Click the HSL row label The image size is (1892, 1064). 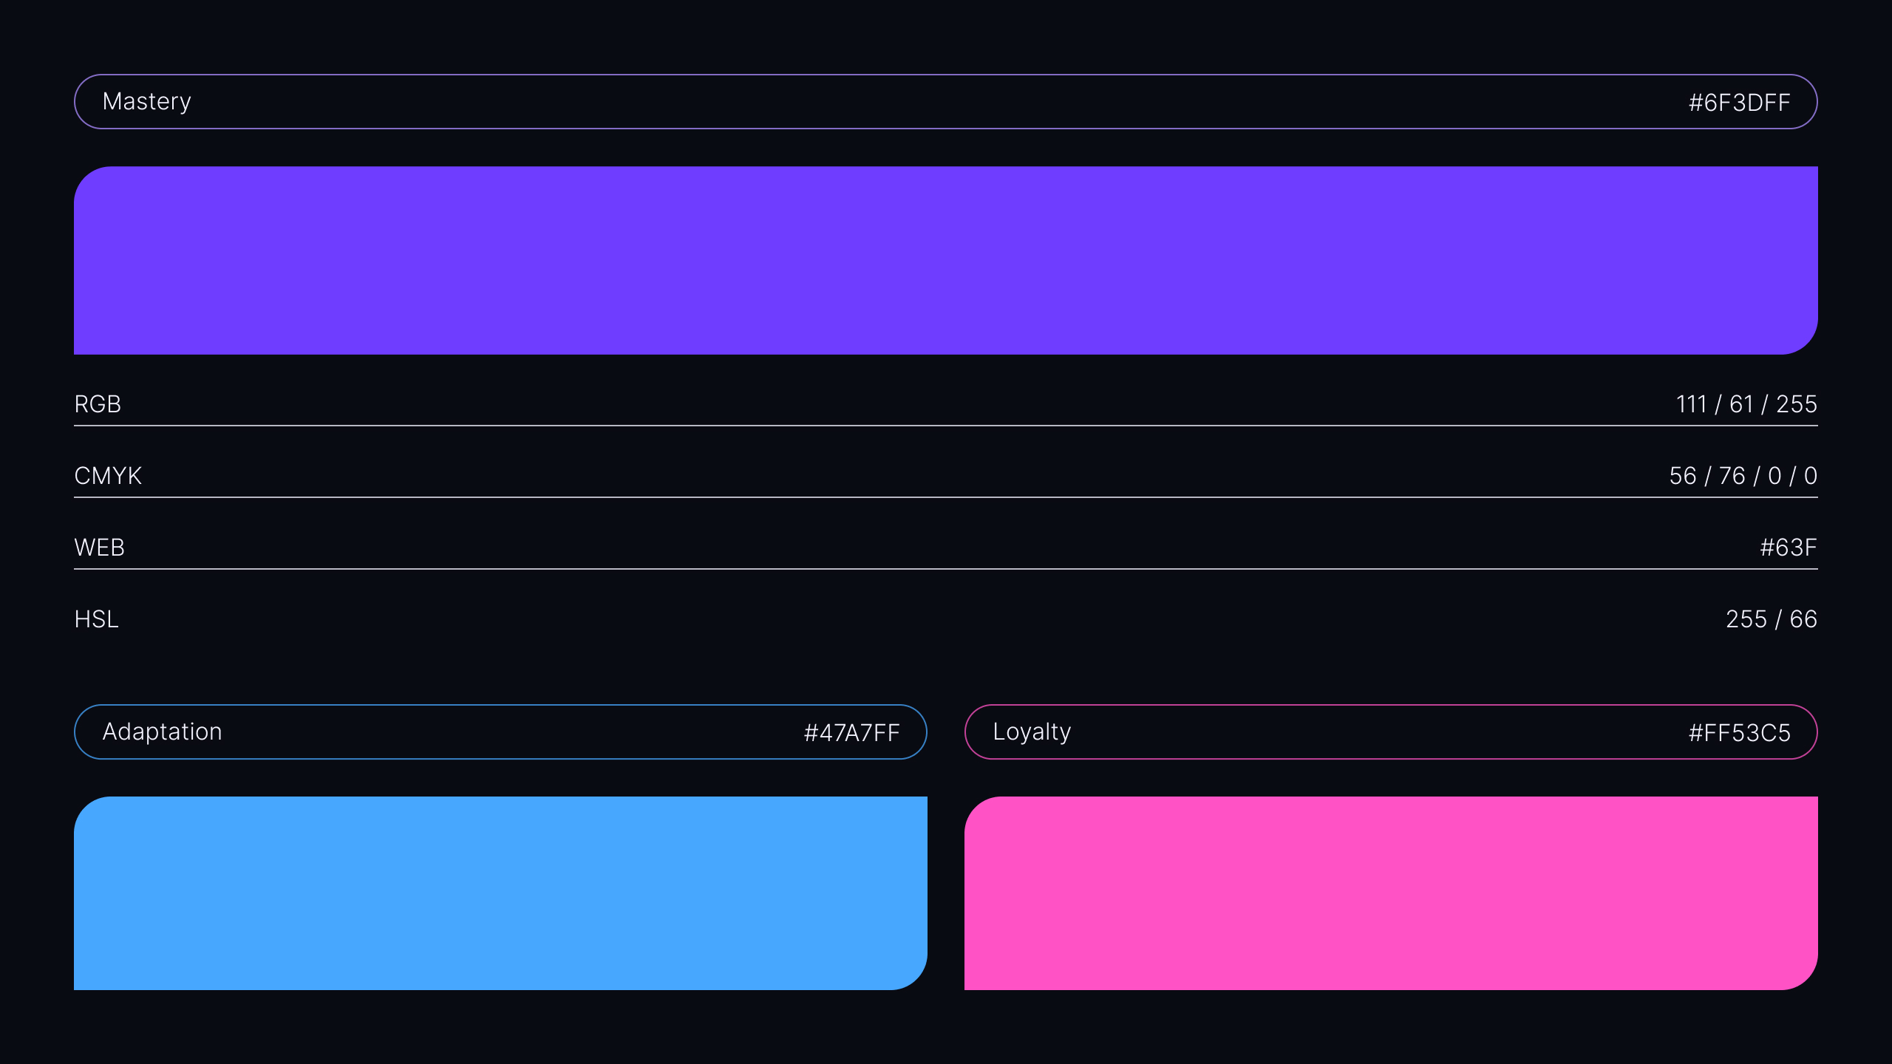[96, 619]
